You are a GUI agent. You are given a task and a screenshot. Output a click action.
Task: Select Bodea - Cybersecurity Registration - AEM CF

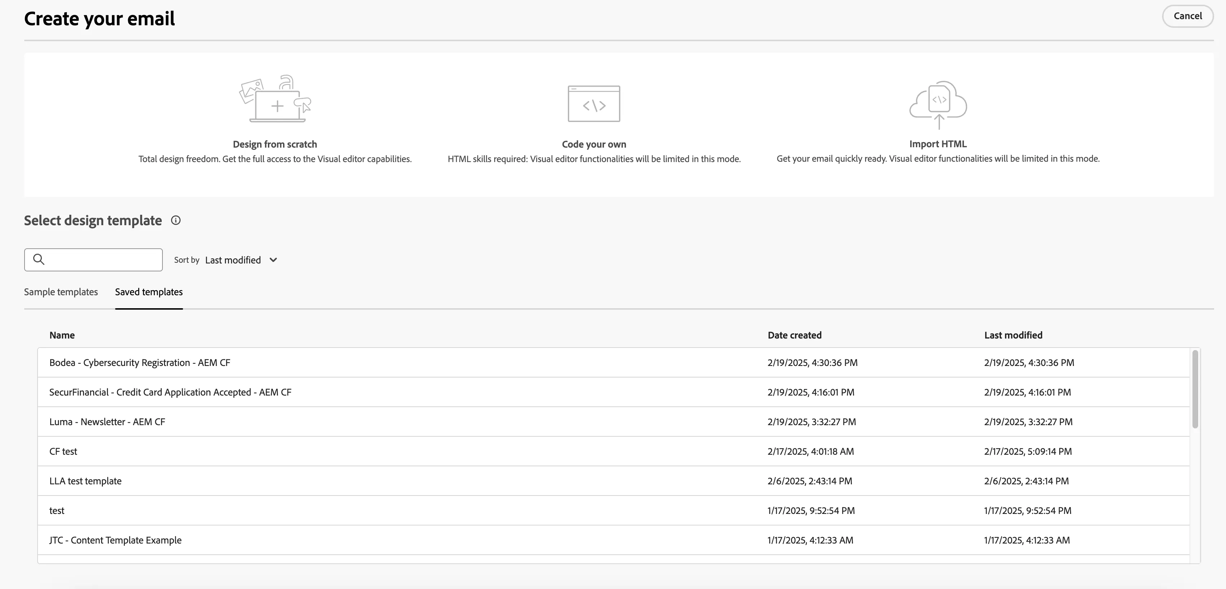point(614,363)
